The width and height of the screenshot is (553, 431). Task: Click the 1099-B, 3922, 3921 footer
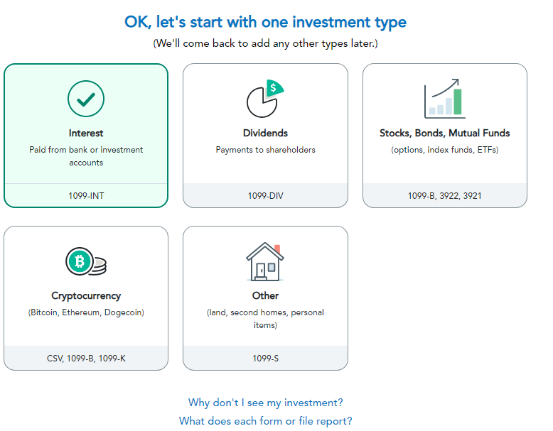(445, 195)
